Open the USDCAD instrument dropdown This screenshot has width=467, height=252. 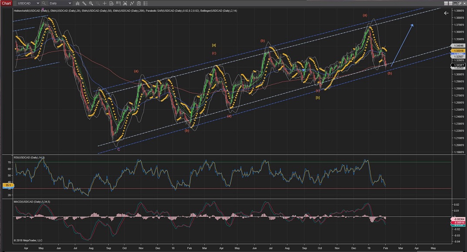click(28, 3)
